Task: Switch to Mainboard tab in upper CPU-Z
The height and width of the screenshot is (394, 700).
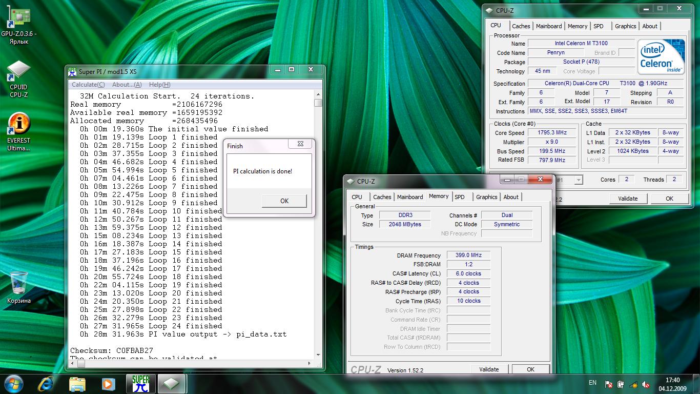Action: (x=549, y=26)
